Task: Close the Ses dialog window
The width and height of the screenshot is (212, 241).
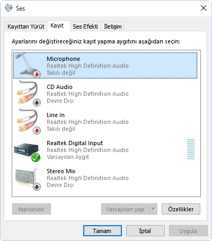Action: pyautogui.click(x=204, y=8)
